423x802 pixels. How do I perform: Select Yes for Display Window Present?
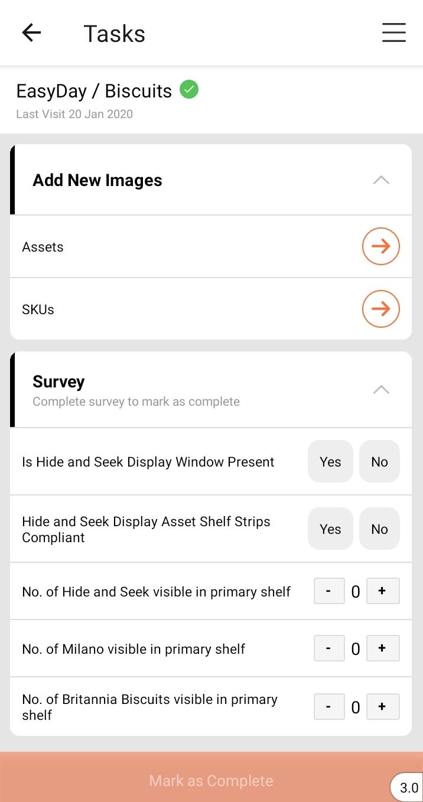(x=330, y=461)
